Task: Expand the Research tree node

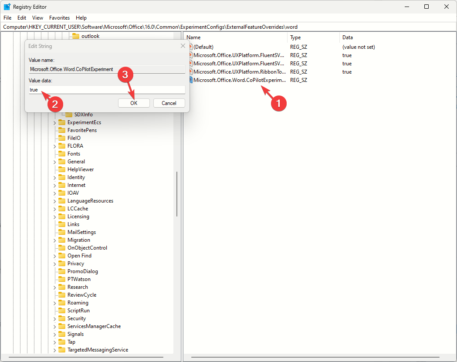Action: [x=54, y=288]
